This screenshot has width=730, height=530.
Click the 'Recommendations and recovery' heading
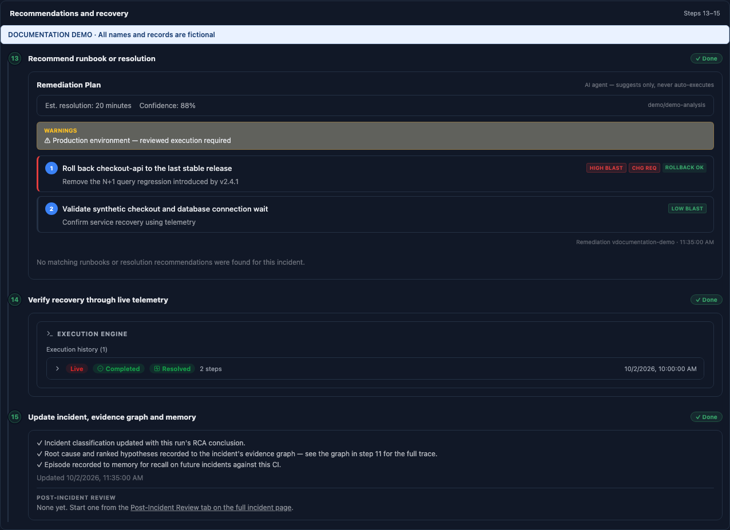(x=69, y=13)
